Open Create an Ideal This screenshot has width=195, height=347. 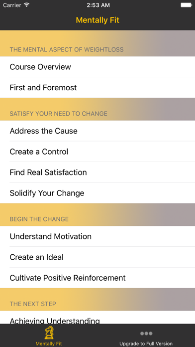[97, 257]
